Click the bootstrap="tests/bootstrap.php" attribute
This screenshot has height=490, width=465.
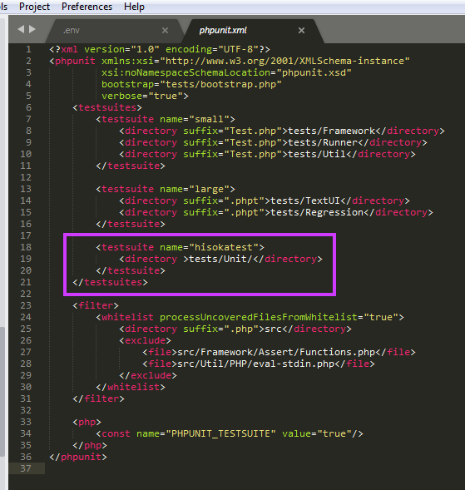pyautogui.click(x=191, y=84)
